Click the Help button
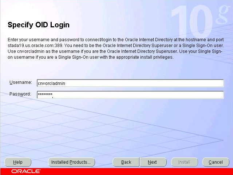 coord(18,162)
